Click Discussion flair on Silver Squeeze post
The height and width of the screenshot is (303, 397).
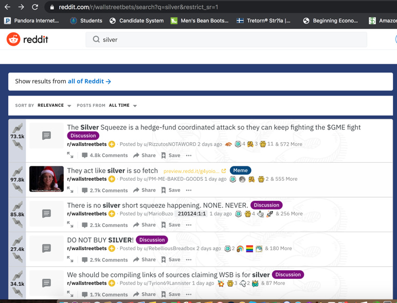(83, 136)
